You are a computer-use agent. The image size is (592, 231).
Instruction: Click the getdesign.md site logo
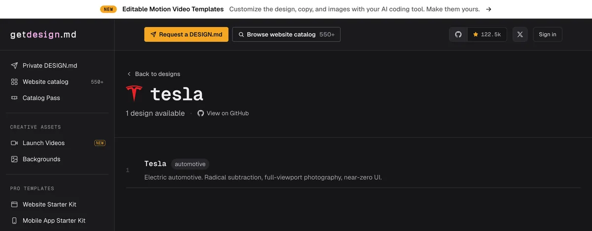tap(43, 34)
